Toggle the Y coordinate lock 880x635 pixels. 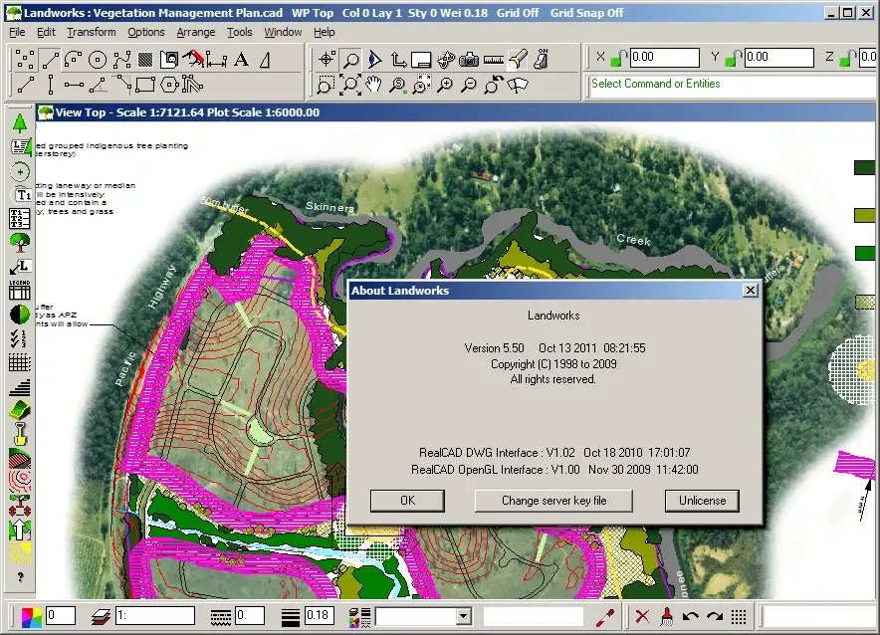point(733,57)
